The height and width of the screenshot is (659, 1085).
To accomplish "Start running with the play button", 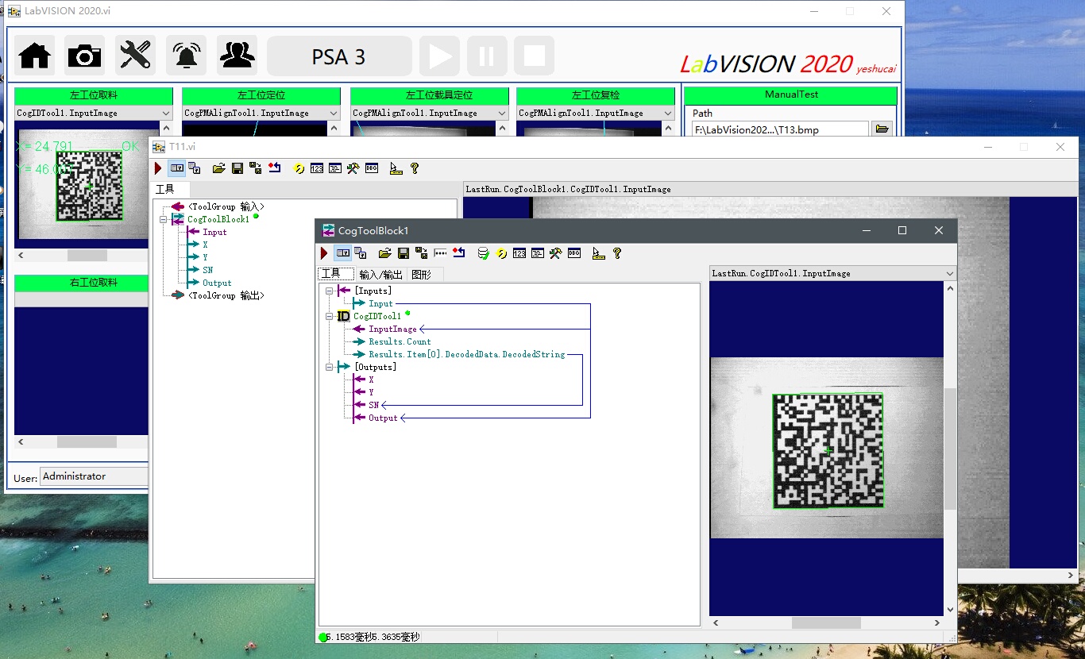I will (x=439, y=56).
